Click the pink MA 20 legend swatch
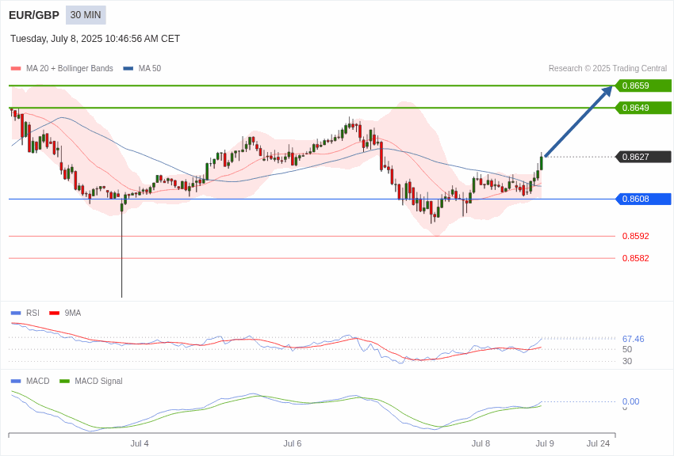This screenshot has height=456, width=674. pos(16,69)
